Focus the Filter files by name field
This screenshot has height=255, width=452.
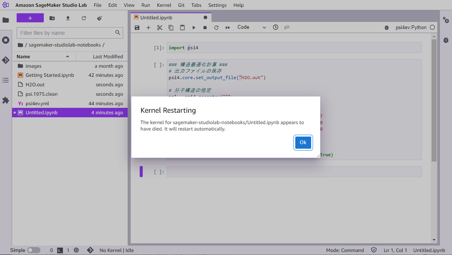click(x=70, y=33)
